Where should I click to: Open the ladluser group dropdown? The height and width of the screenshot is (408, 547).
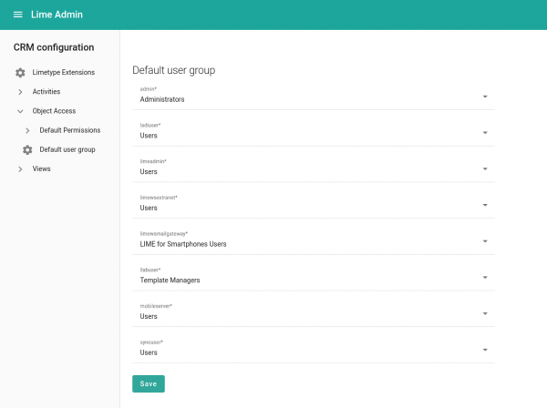[485, 132]
